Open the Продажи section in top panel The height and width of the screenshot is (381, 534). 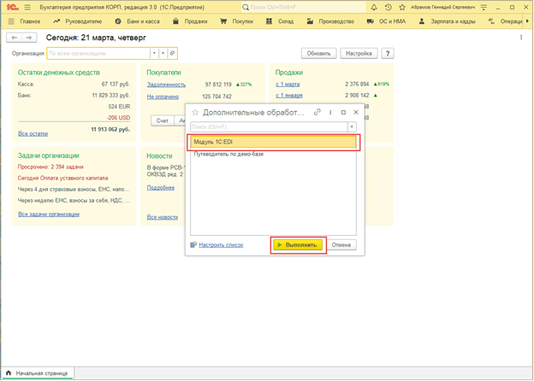pyautogui.click(x=196, y=21)
